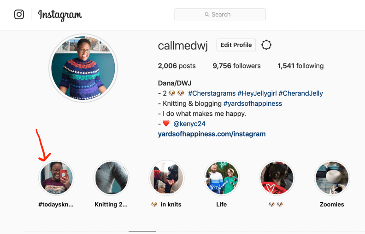Viewport: 365px width, 234px height.
Task: Click the Instagram wordmark logo
Action: coord(60,15)
